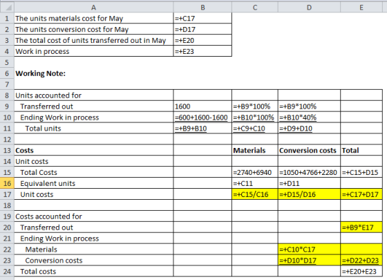The image size is (387, 280).
Task: Select row 24 header
Action: click(7, 271)
